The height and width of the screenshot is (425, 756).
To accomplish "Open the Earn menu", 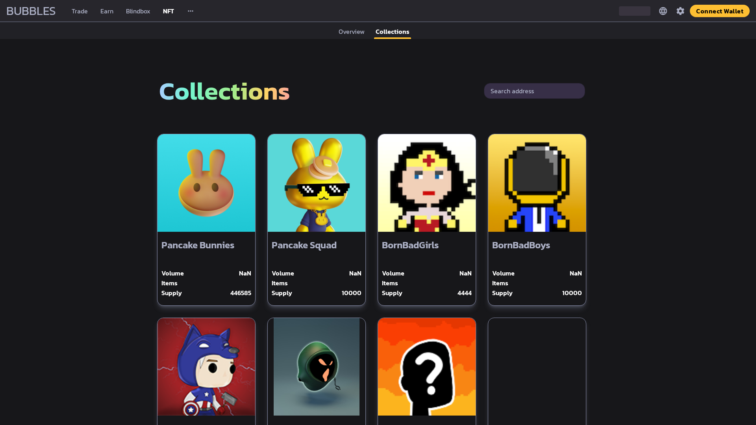I will pyautogui.click(x=107, y=11).
